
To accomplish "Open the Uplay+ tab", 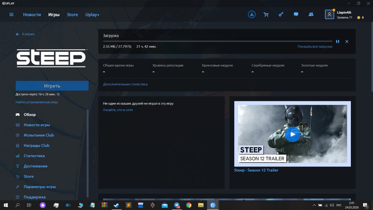I will (92, 15).
